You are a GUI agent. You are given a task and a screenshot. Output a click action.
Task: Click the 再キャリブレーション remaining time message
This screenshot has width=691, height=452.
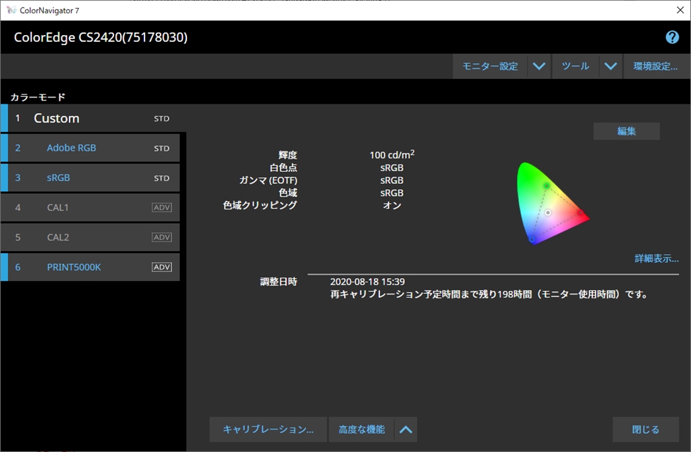click(489, 294)
